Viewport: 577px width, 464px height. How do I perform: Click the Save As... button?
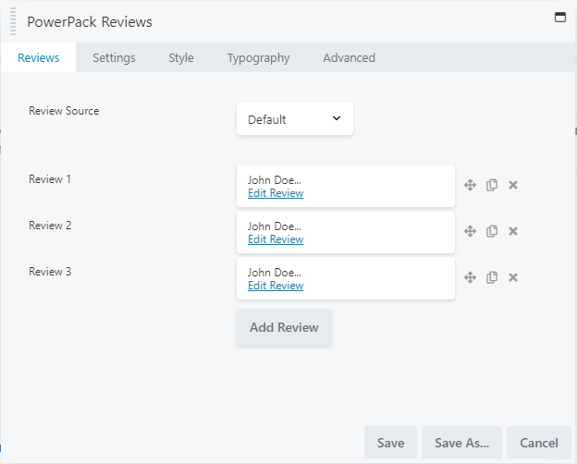[461, 443]
